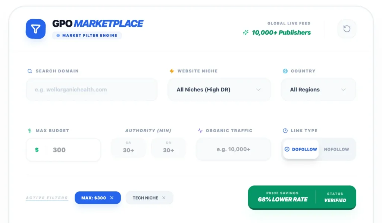This screenshot has width=382, height=223.
Task: Click the 68% Lower Rate verified banner
Action: tap(302, 197)
